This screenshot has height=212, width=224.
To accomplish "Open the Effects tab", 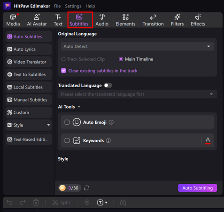I will point(198,20).
